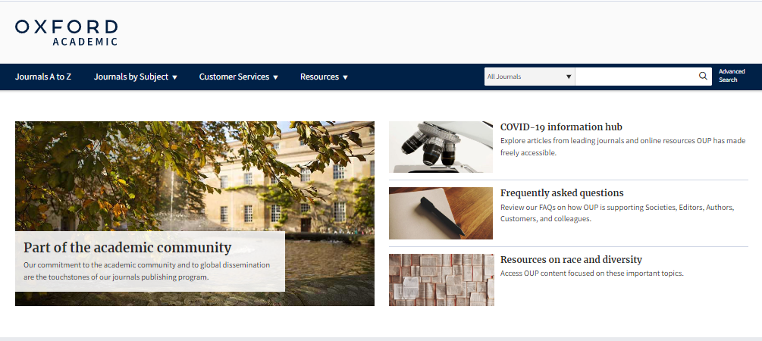Screen dimensions: 762x341
Task: Open the All Journals scope dropdown
Action: [x=530, y=77]
